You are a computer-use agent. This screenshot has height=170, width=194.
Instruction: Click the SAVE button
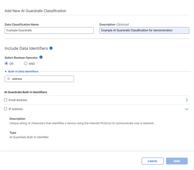click(x=177, y=161)
